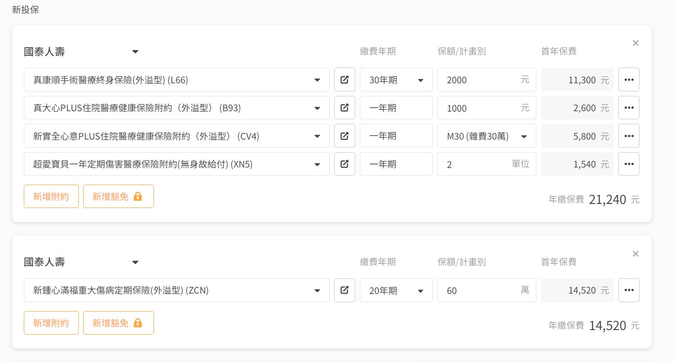Open the 20年期 payment term dropdown

(x=396, y=290)
